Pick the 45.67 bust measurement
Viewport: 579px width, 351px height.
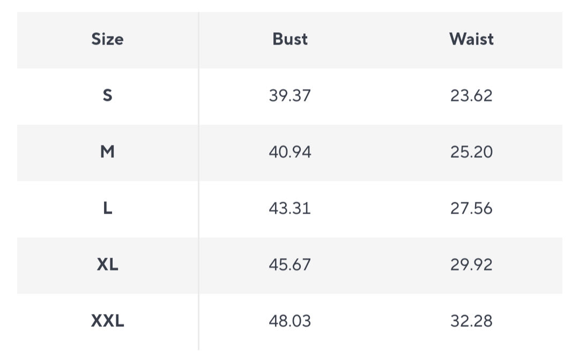[290, 265]
